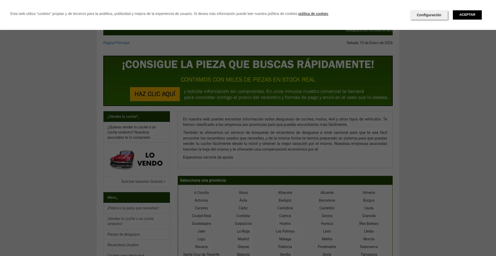Open cookies Configuración settings
496x256 pixels.
coord(429,15)
